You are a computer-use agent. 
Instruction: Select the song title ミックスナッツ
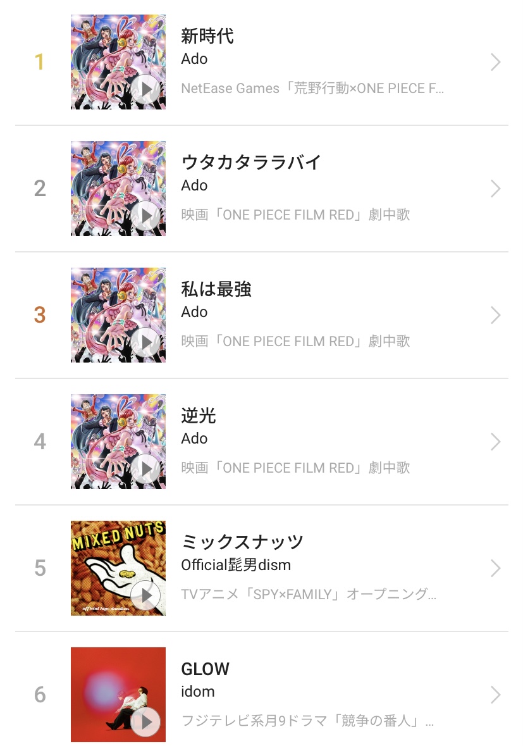tap(242, 542)
